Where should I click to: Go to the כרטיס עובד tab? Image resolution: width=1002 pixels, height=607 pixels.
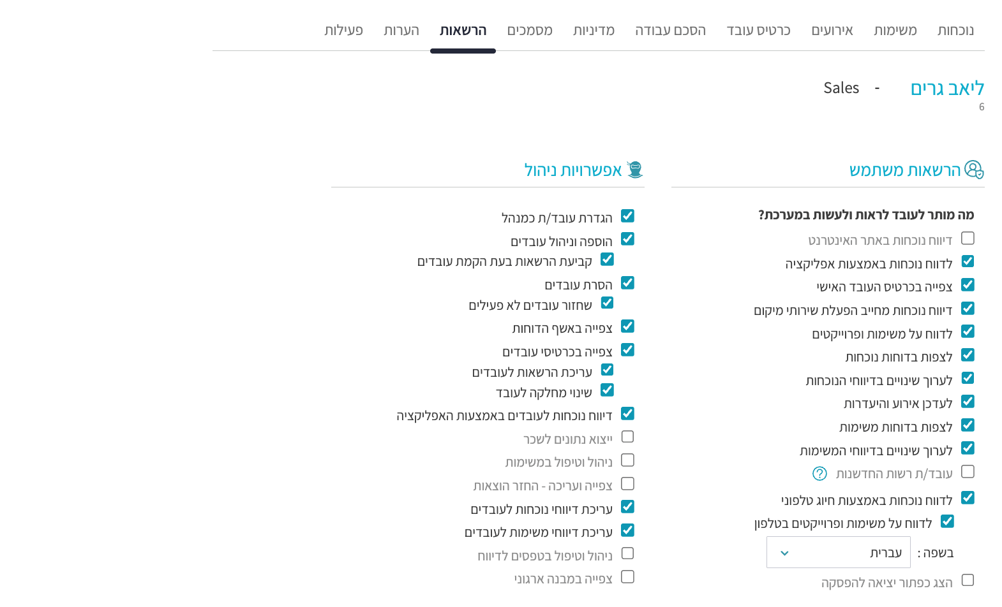coord(758,31)
